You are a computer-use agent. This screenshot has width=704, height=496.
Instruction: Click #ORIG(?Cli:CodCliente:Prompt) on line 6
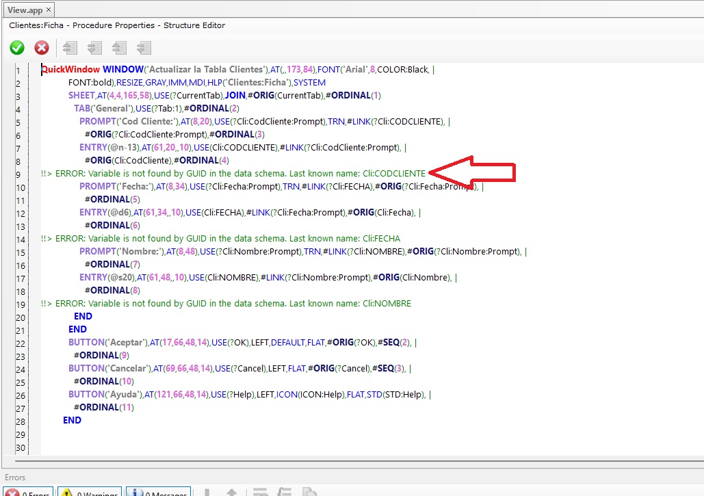tap(146, 135)
